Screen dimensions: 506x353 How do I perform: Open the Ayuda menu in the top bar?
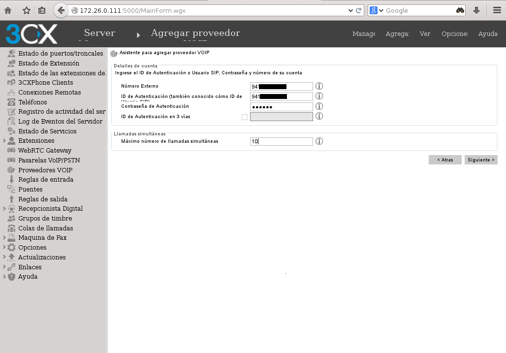[x=487, y=34]
